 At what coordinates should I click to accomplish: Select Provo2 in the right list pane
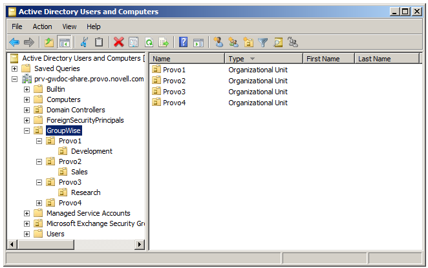[x=174, y=81]
